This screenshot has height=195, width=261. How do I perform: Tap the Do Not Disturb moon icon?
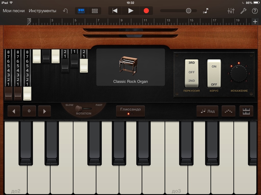click(x=243, y=3)
